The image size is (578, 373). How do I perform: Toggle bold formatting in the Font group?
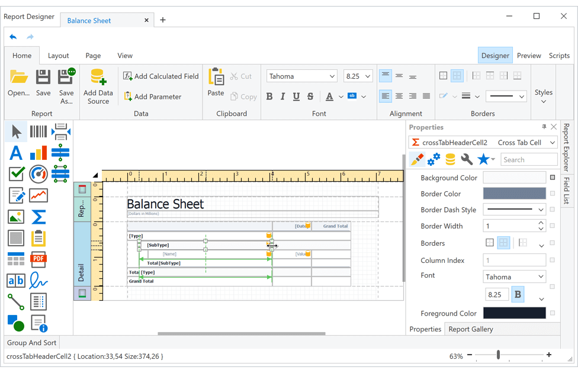click(269, 96)
